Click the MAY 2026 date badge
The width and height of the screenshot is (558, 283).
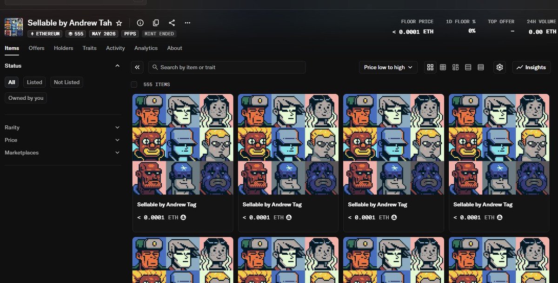103,34
